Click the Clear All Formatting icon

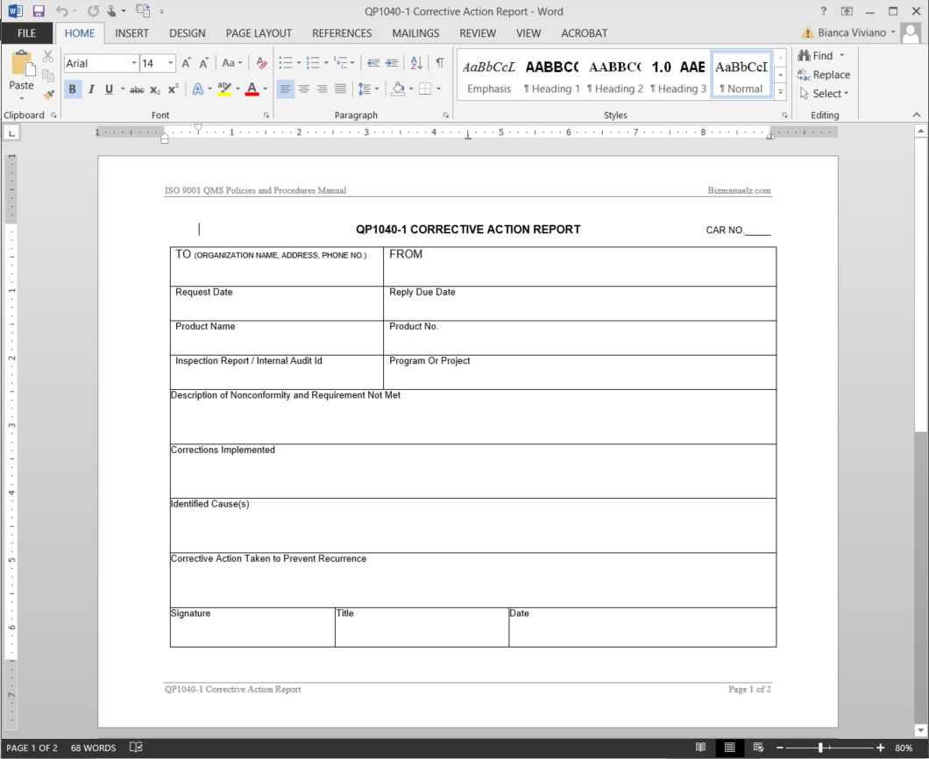261,63
